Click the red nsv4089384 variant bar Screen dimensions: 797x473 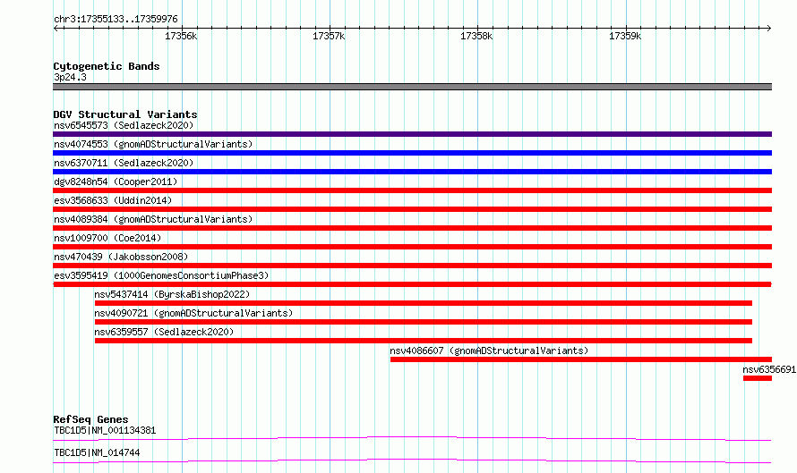click(412, 228)
